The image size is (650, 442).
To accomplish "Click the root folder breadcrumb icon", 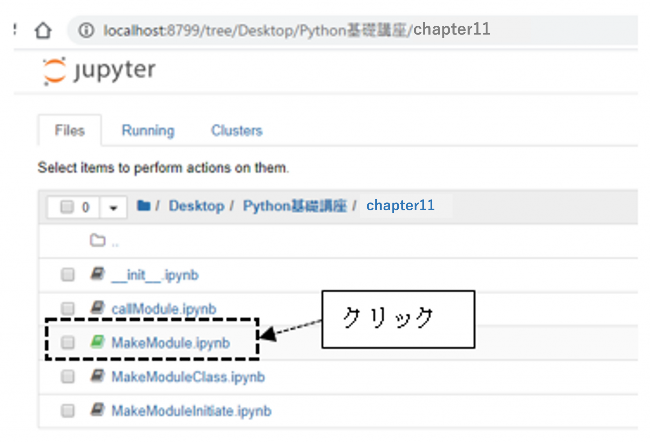I will point(143,206).
